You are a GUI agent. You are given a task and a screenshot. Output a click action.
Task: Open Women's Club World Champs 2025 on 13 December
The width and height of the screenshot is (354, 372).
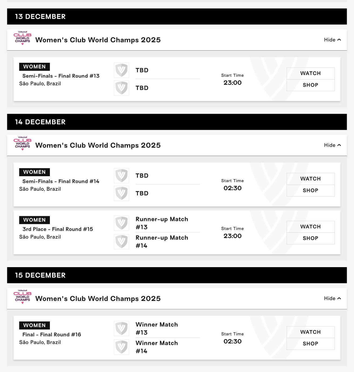click(98, 40)
